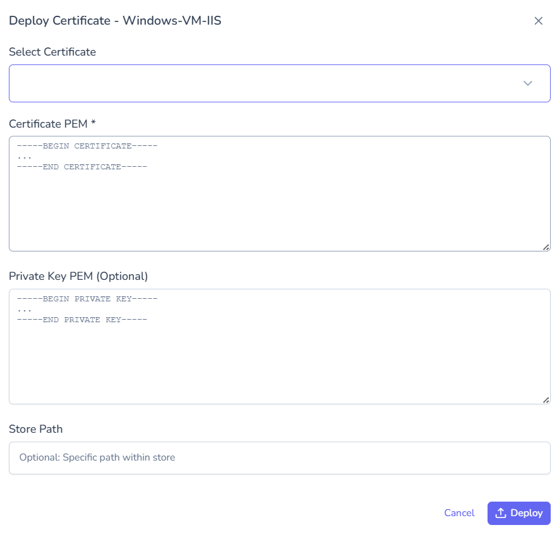The width and height of the screenshot is (557, 537).
Task: Click the resize grip of Certificate PEM box
Action: point(546,247)
